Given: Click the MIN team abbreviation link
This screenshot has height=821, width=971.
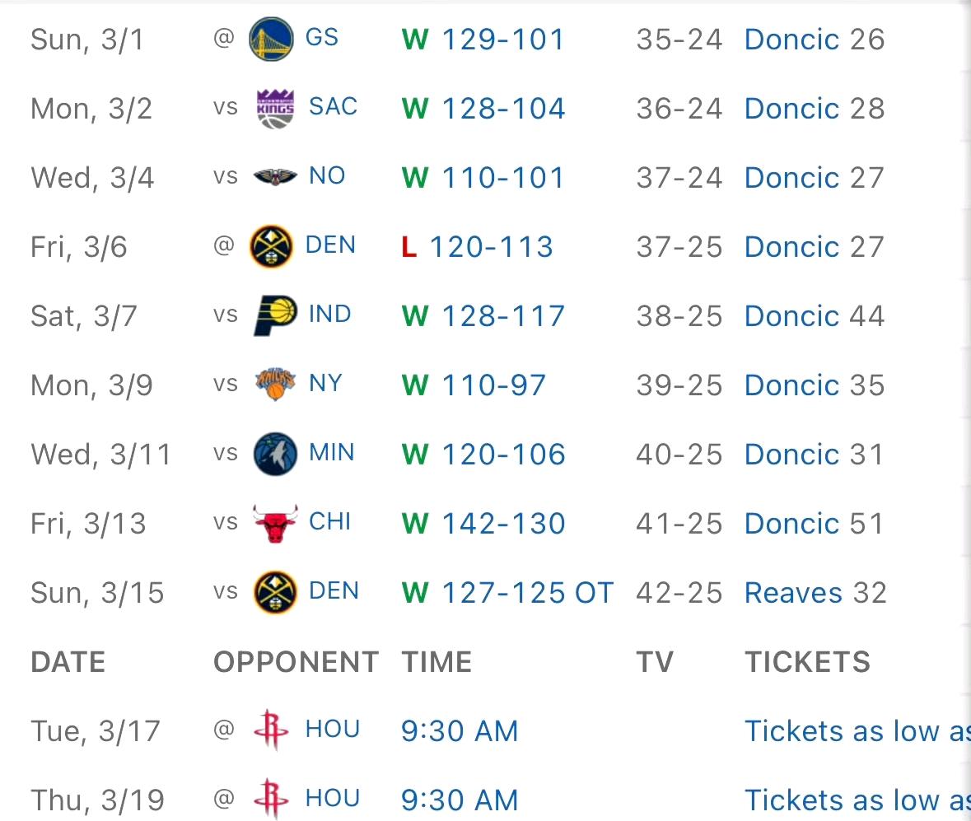Looking at the screenshot, I should coord(331,453).
